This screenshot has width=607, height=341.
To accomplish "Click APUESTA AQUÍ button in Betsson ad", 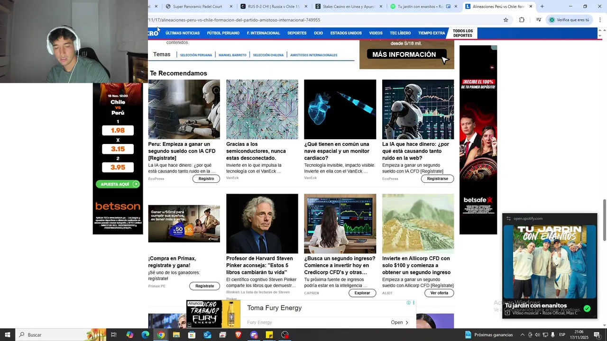I will point(118,184).
